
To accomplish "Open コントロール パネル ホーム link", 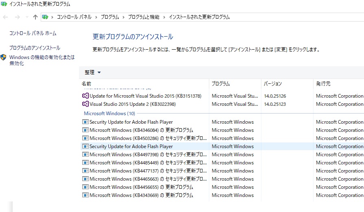I will [x=33, y=33].
